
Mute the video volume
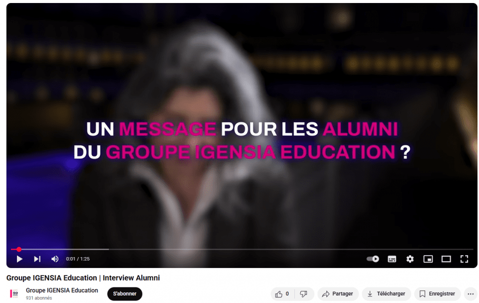click(x=55, y=259)
